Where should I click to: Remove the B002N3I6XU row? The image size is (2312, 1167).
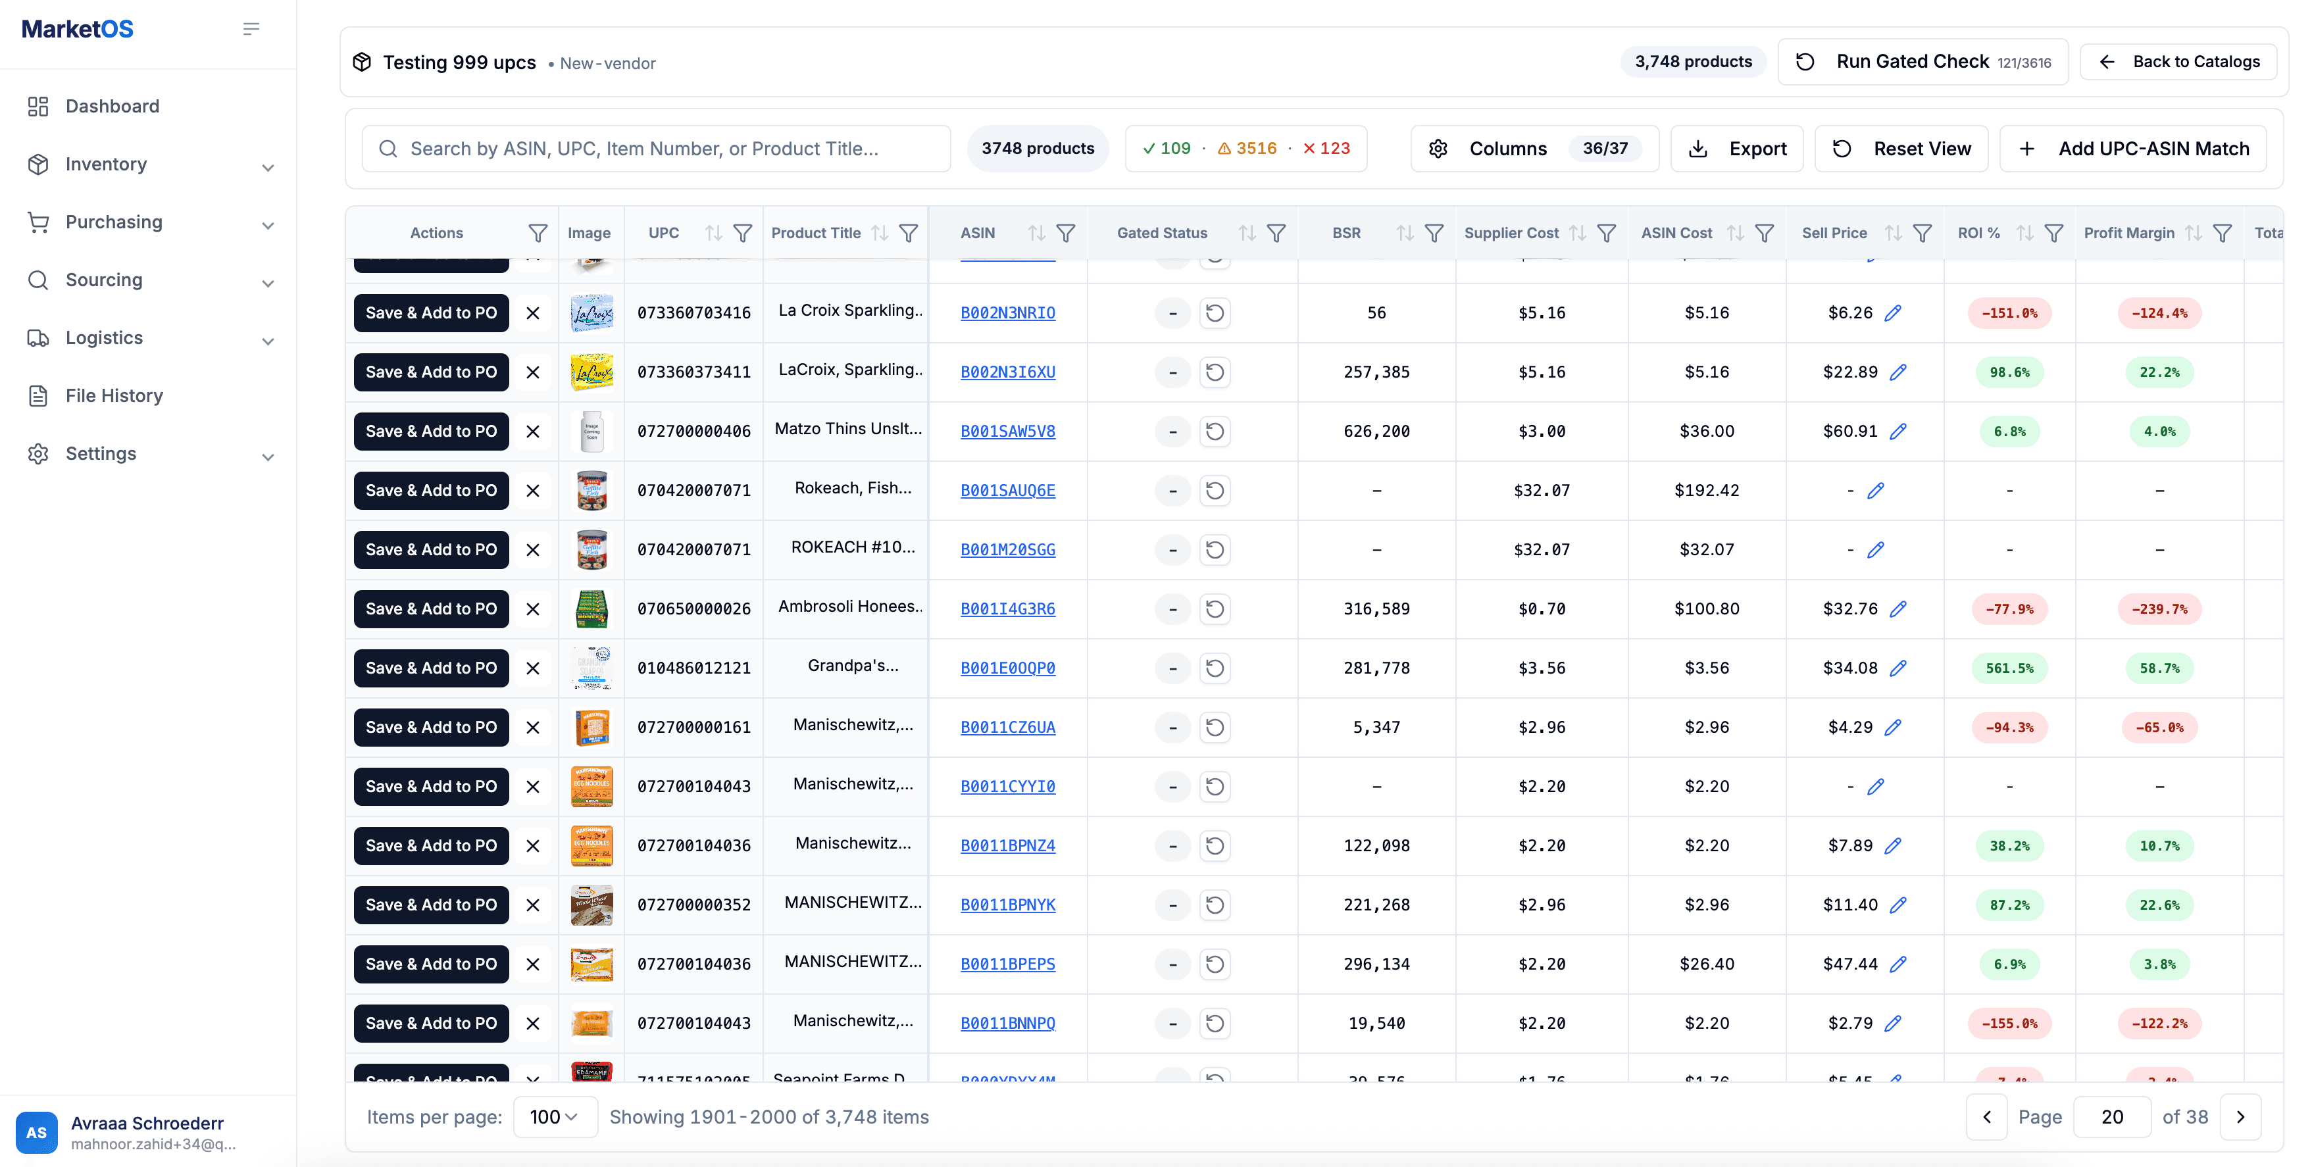(533, 372)
